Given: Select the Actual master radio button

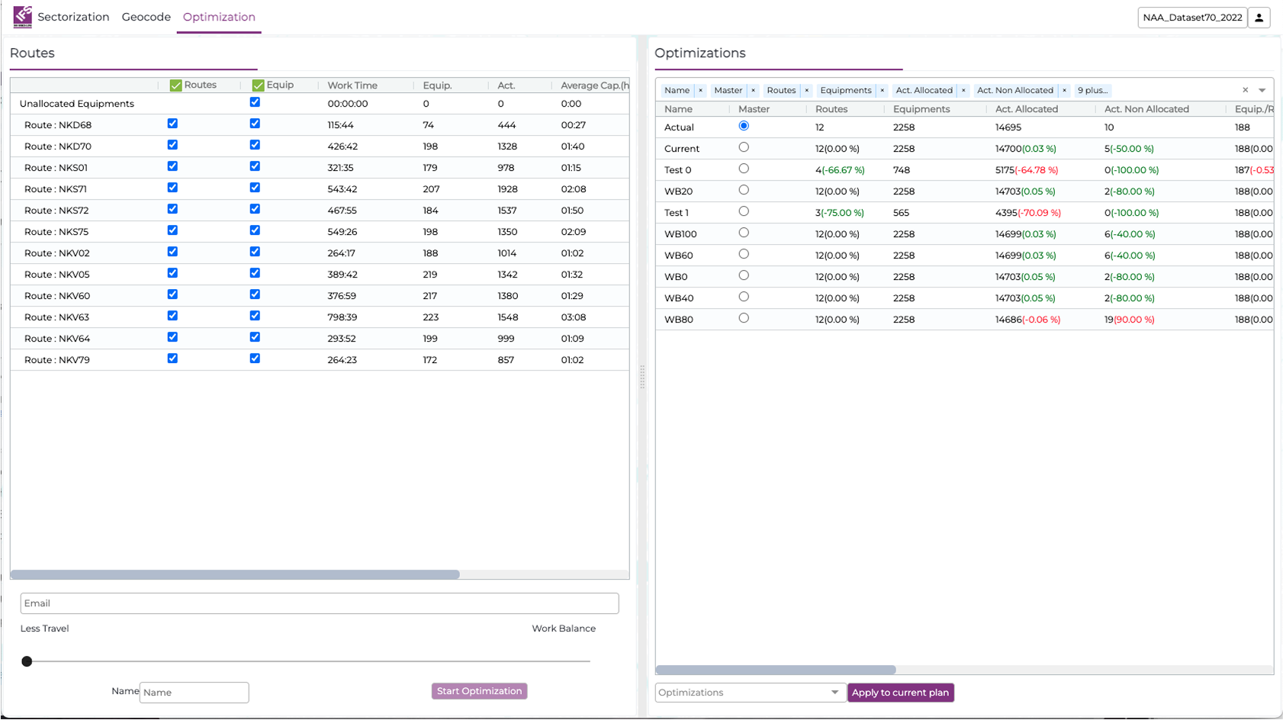Looking at the screenshot, I should point(744,126).
